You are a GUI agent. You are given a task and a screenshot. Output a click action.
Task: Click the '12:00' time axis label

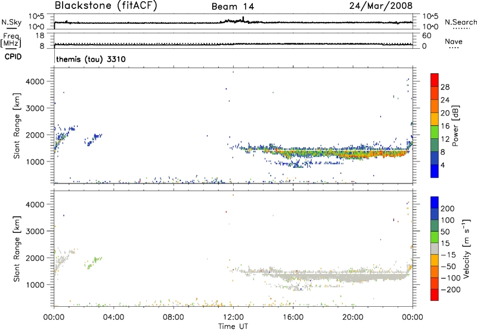tap(233, 317)
